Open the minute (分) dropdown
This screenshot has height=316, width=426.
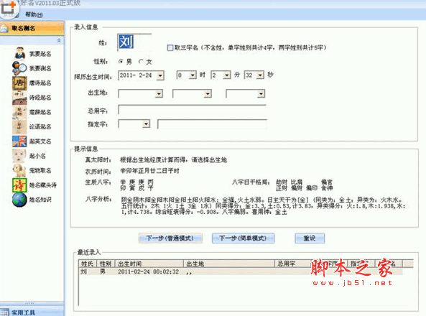[x=227, y=75]
